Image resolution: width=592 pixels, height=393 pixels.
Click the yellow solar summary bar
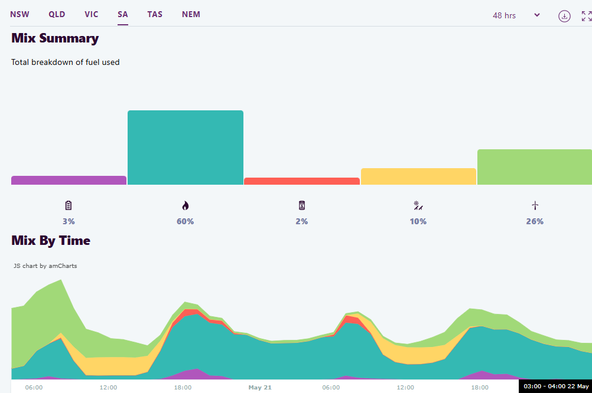pos(418,176)
